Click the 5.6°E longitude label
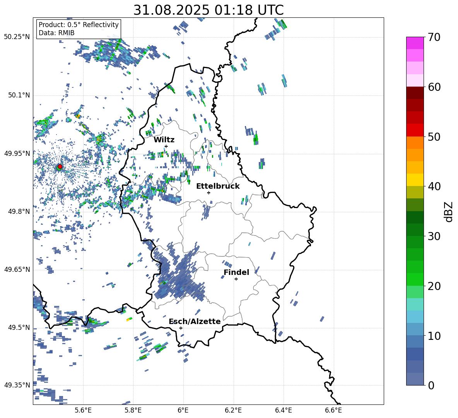The height and width of the screenshot is (418, 458). tap(83, 410)
